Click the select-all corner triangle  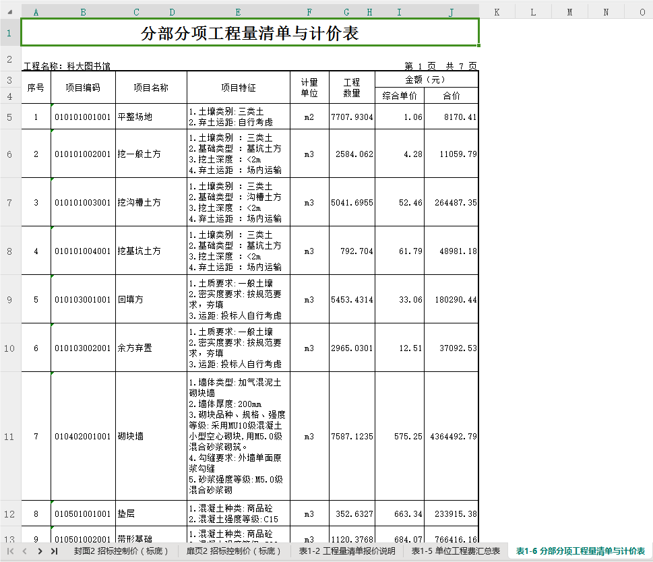click(x=10, y=12)
